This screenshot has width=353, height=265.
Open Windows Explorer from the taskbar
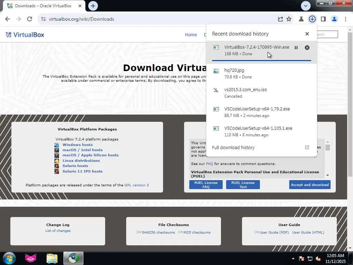tap(52, 258)
